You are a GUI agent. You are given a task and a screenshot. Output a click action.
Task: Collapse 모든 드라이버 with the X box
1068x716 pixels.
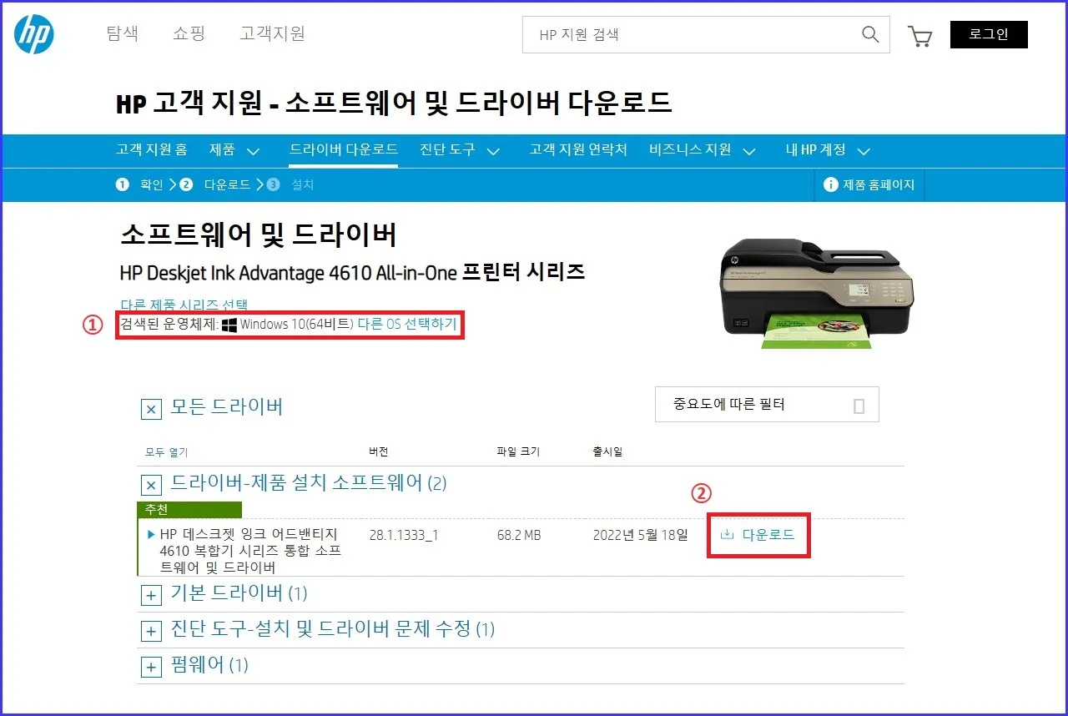point(151,409)
